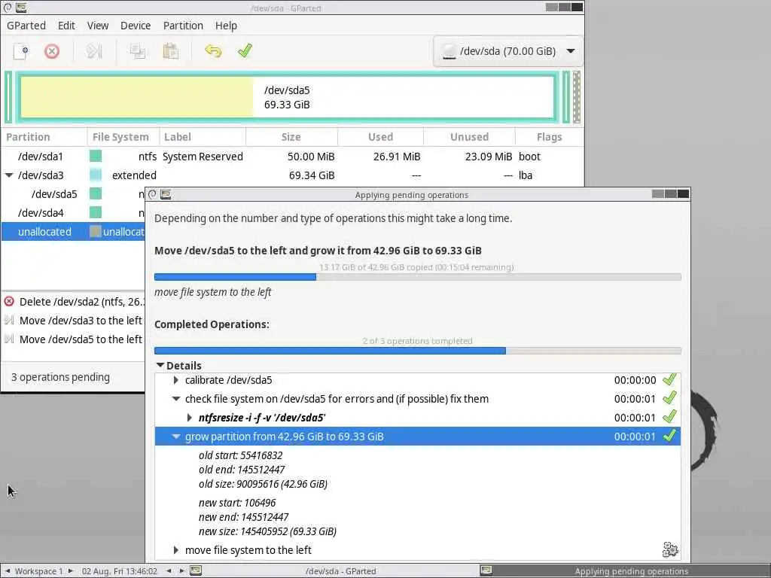The width and height of the screenshot is (771, 578).
Task: Click the File System column header
Action: (x=123, y=137)
